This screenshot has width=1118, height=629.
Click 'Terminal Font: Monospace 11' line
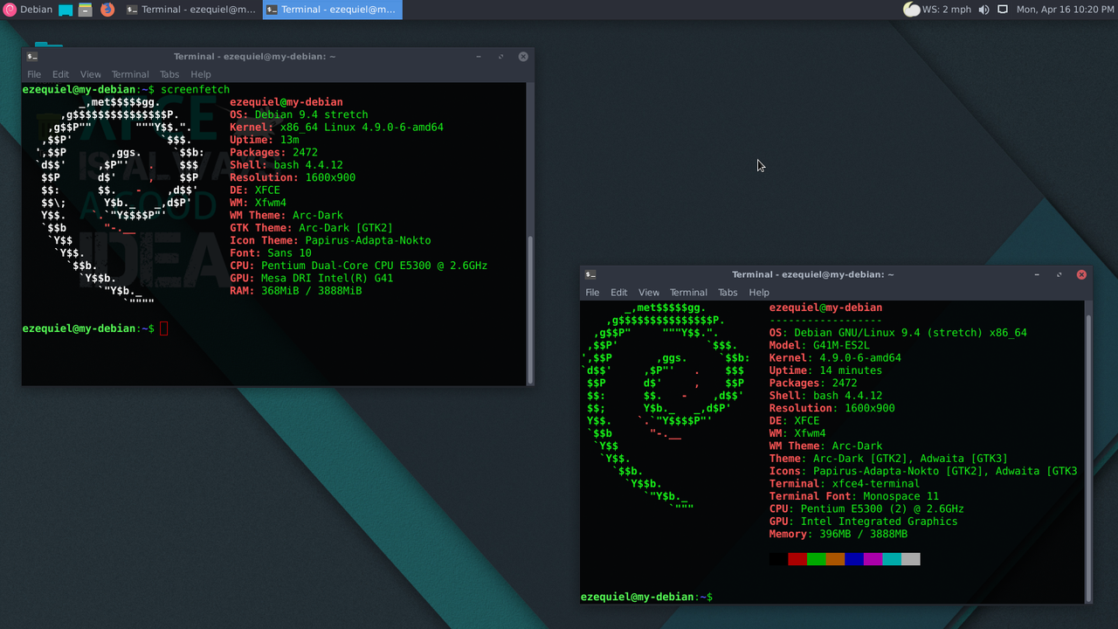point(854,496)
